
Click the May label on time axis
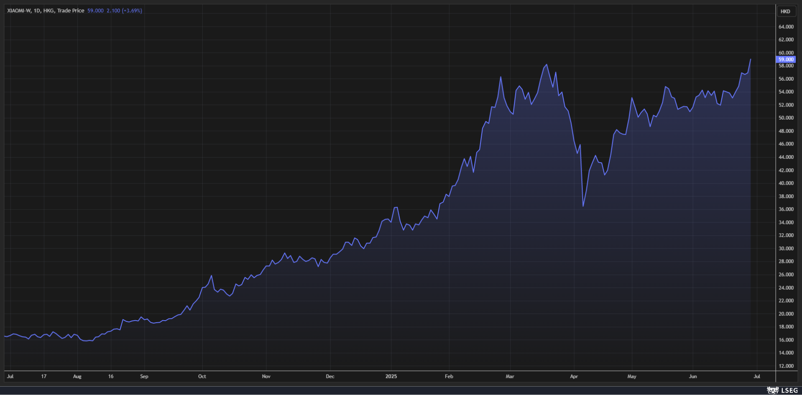pyautogui.click(x=632, y=376)
